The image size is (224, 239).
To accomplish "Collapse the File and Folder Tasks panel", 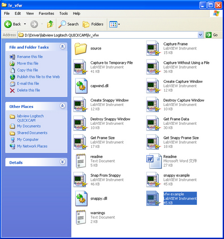I will (x=62, y=47).
